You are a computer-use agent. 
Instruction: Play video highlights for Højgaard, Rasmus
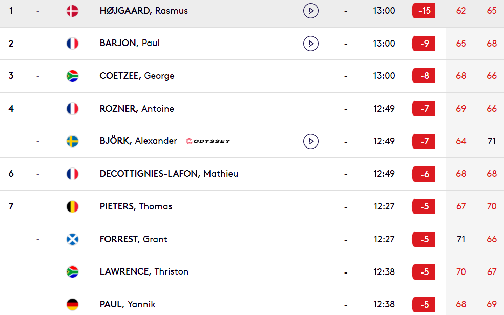(311, 11)
